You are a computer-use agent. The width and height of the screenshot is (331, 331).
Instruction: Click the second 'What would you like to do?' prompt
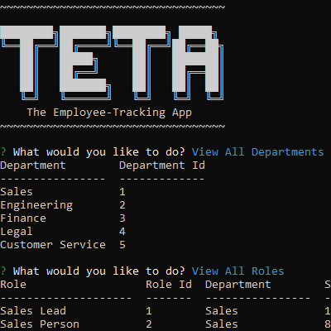98,271
